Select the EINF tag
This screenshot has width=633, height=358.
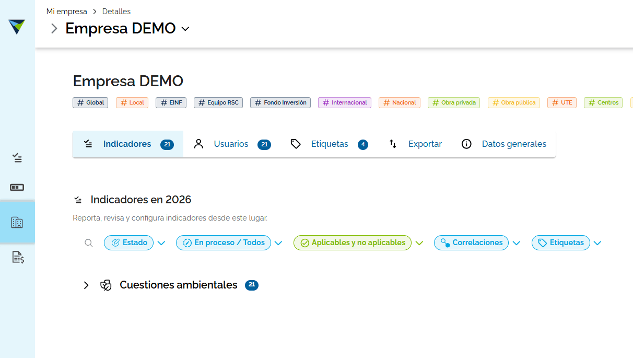171,102
